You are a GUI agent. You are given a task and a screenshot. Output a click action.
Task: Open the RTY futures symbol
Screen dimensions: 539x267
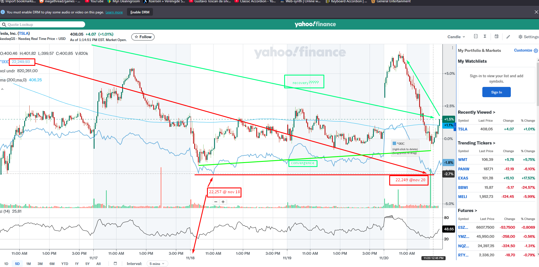click(463, 255)
